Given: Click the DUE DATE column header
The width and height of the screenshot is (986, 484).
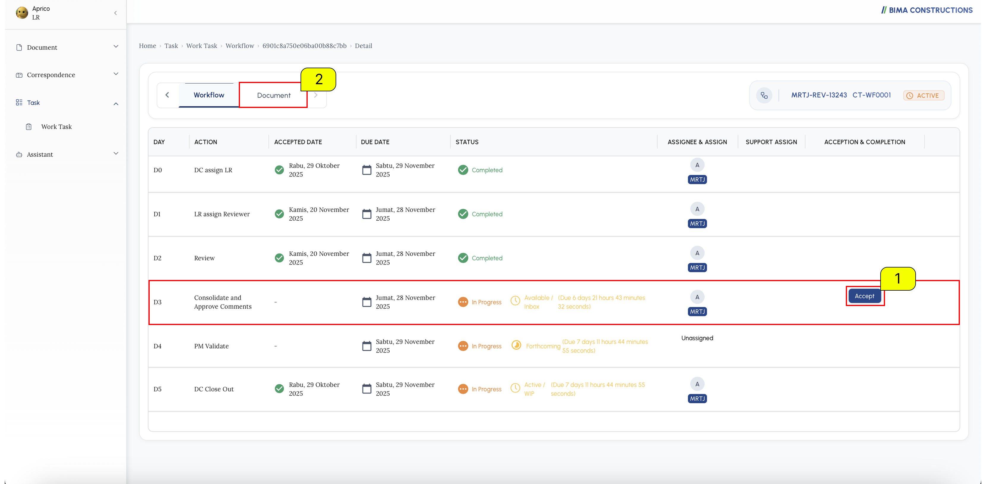Looking at the screenshot, I should tap(375, 142).
